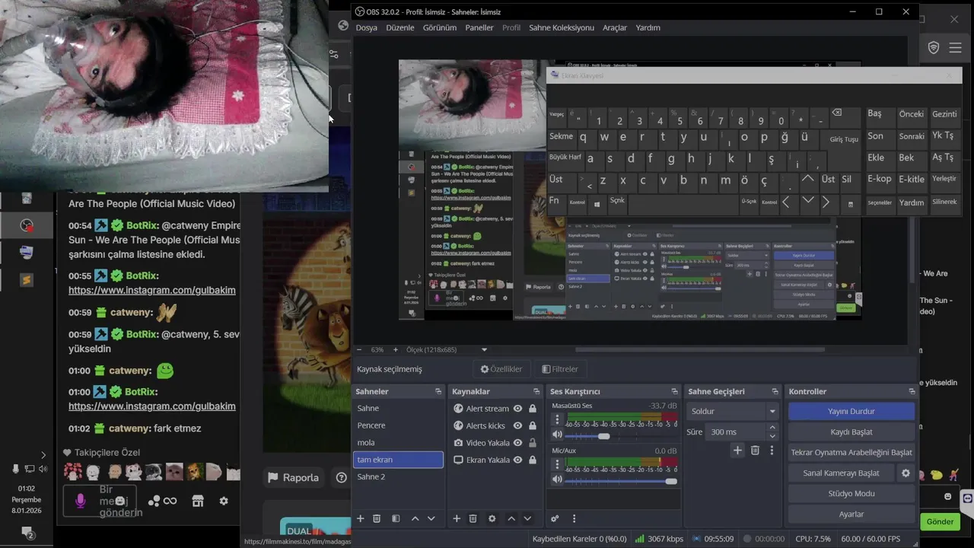Open virtual camera settings gear icon

906,473
